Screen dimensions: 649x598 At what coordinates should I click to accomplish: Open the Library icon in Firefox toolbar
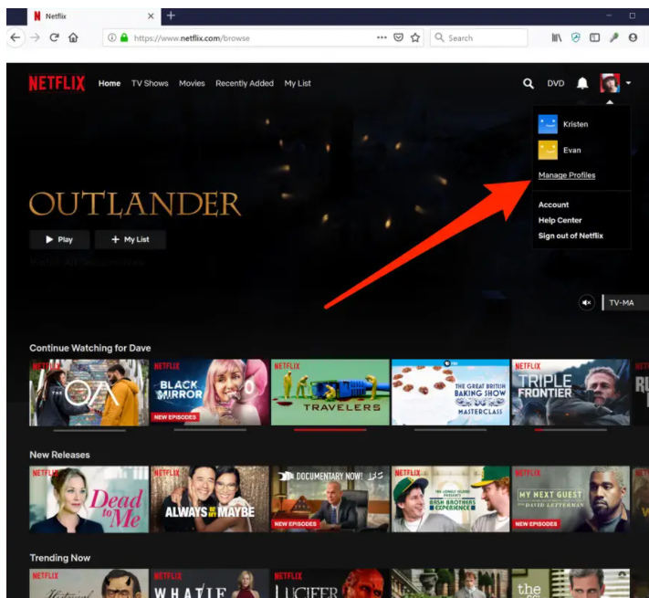(557, 37)
